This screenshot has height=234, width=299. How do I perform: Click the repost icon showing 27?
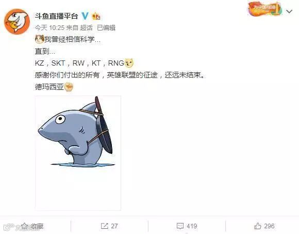tap(104, 226)
